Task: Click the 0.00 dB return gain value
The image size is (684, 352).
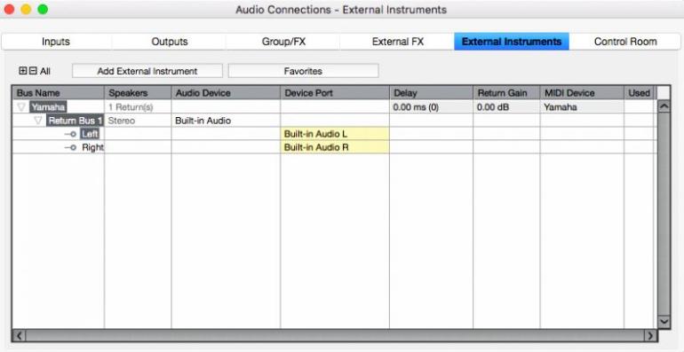Action: tap(506, 107)
